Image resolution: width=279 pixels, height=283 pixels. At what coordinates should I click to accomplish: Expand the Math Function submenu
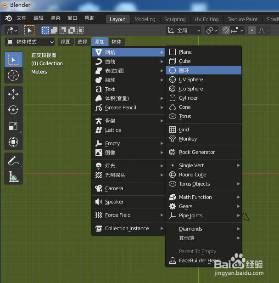(x=203, y=197)
